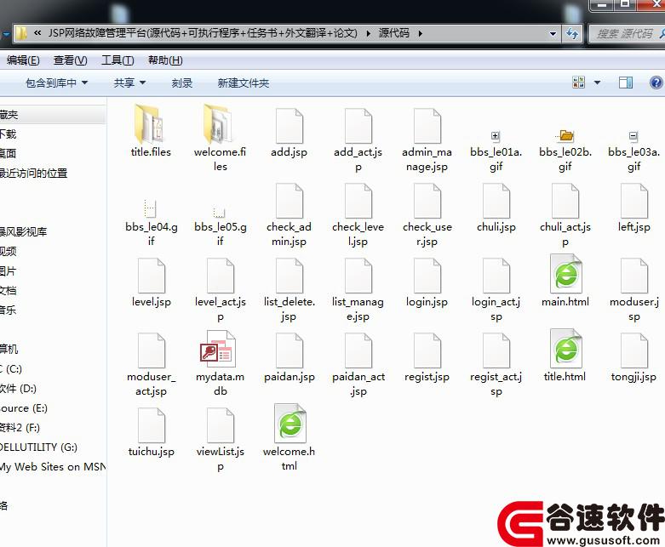Open the welcome.files folder

221,138
